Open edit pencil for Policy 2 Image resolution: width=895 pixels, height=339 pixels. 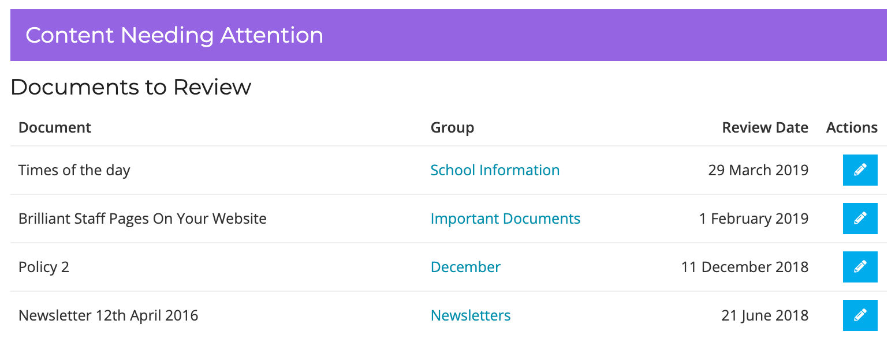[860, 267]
